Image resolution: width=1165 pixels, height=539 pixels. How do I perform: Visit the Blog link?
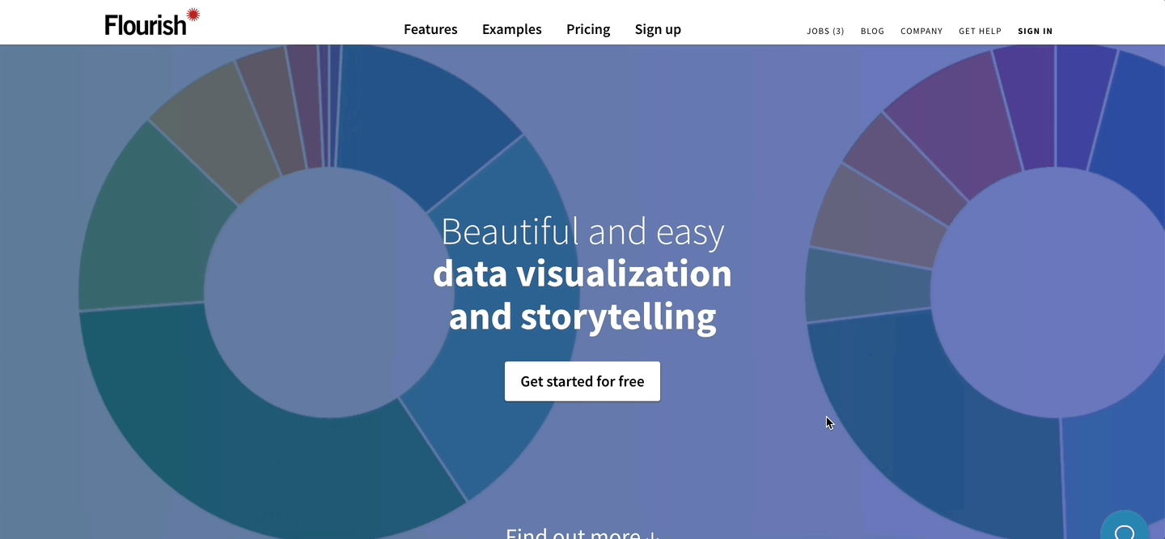coord(872,31)
